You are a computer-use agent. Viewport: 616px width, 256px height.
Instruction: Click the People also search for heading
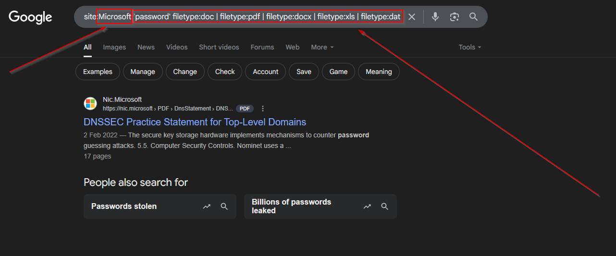[136, 183]
